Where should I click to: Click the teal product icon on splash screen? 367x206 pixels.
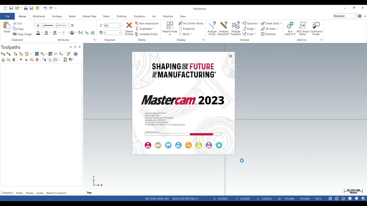click(219, 145)
